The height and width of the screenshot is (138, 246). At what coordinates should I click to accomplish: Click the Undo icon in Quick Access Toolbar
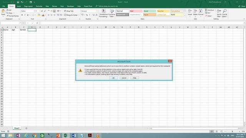tap(22, 2)
